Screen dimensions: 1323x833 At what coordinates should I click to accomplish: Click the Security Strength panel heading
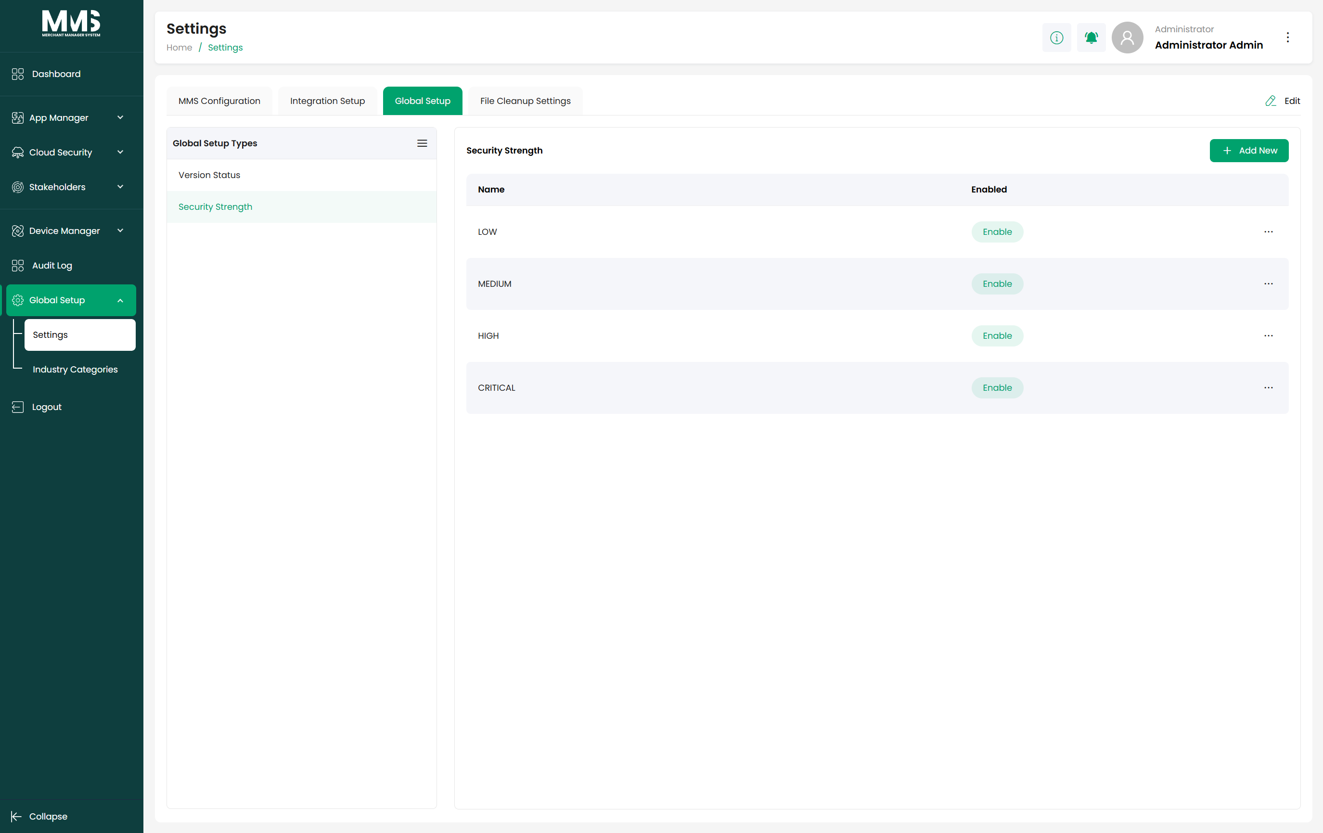(504, 151)
